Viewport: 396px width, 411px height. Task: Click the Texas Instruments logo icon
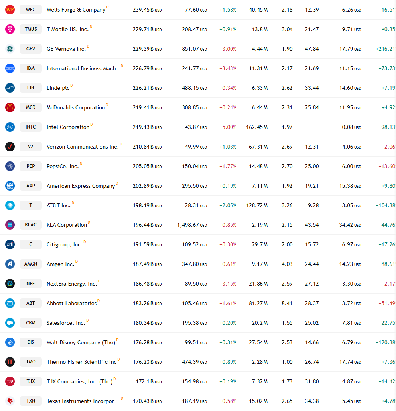(x=10, y=401)
